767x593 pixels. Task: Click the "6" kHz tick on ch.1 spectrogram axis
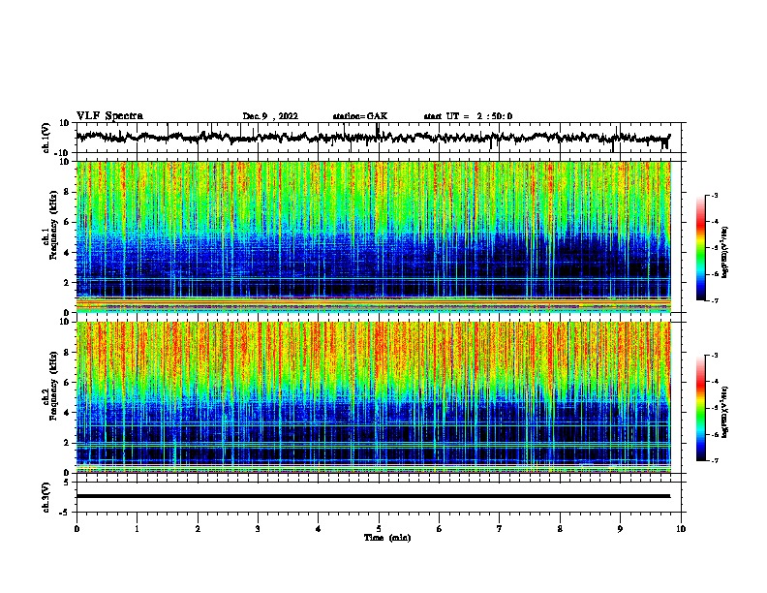pyautogui.click(x=67, y=223)
